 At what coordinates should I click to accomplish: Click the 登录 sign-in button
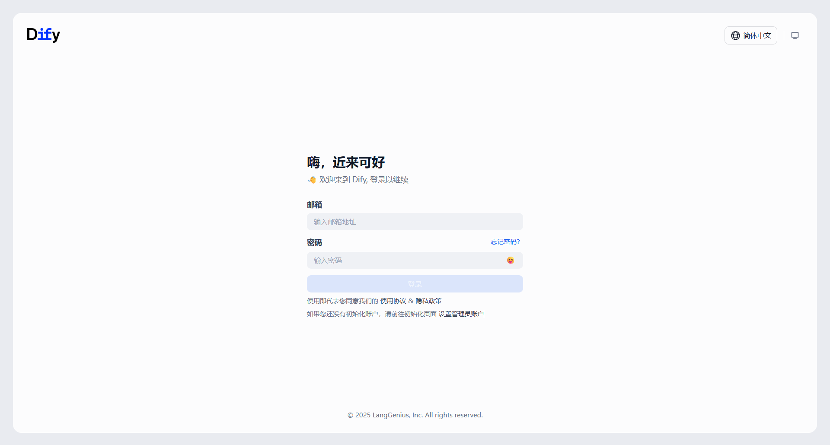(415, 284)
